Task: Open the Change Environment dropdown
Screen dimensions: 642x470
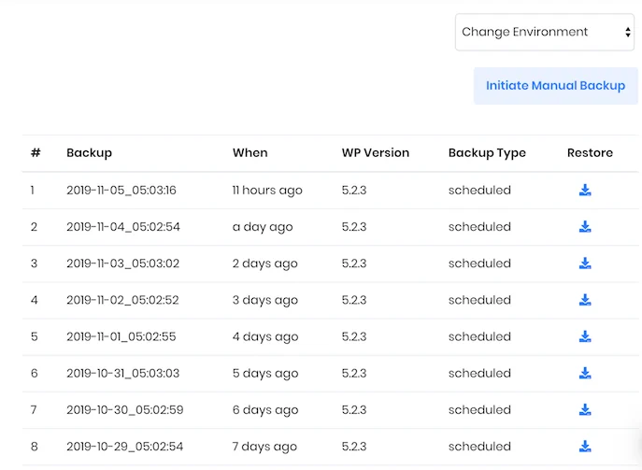Action: tap(545, 32)
